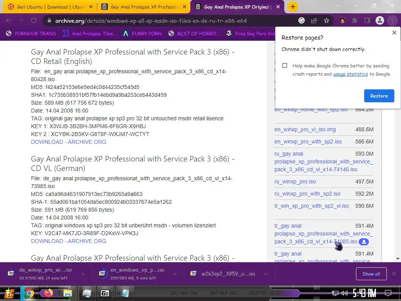Click the Restore button

(x=379, y=96)
